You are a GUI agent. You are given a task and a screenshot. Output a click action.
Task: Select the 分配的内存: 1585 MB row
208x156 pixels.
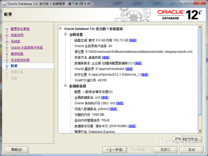pyautogui.click(x=89, y=115)
